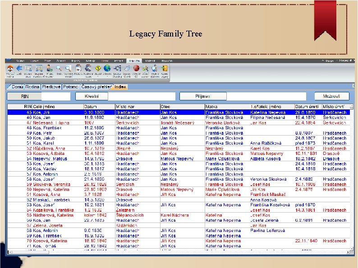Click the magnifier-over-page search results icon
This screenshot has height=268, width=358.
click(x=68, y=68)
